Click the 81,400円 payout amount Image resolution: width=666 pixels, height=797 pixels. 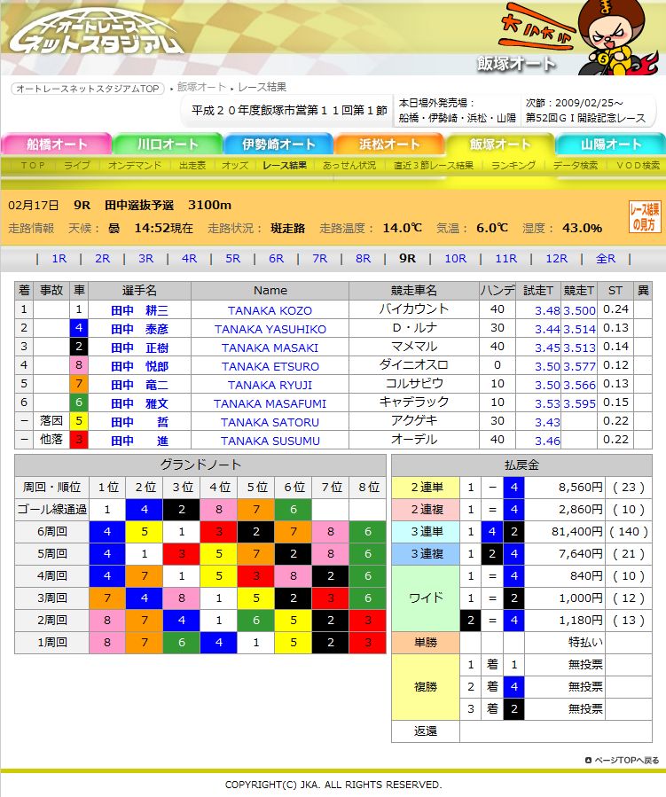pos(577,532)
